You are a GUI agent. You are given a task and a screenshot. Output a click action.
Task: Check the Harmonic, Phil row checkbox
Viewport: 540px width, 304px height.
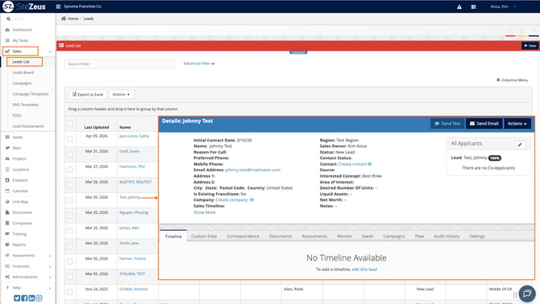(x=70, y=170)
